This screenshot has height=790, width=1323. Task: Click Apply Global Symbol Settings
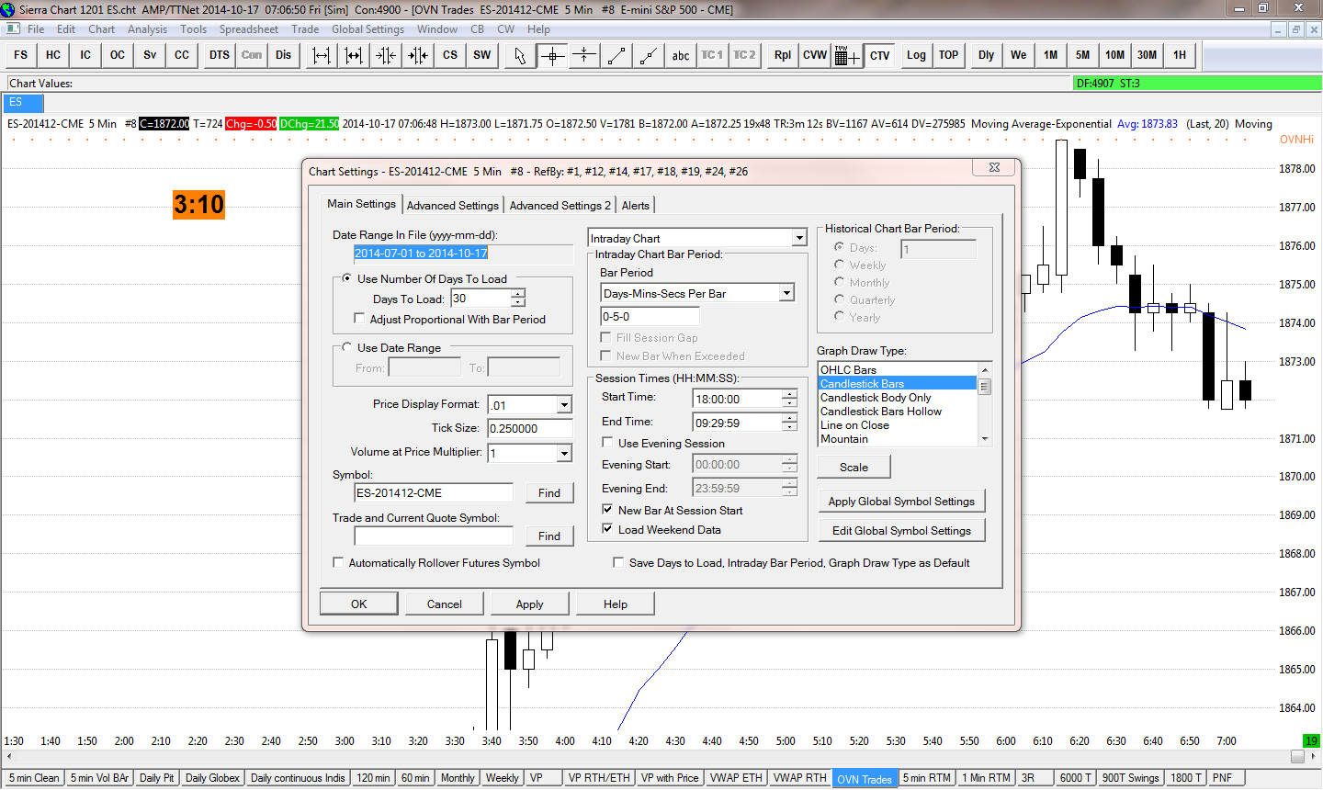pos(901,501)
